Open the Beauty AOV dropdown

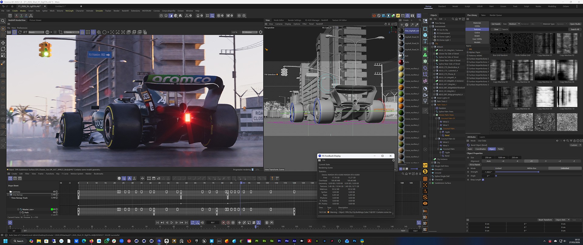click(36, 32)
